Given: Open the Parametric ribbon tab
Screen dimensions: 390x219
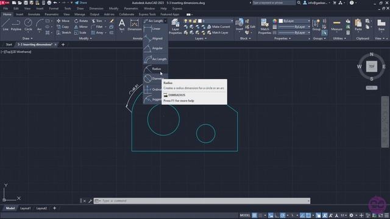Looking at the screenshot, I should [51, 15].
